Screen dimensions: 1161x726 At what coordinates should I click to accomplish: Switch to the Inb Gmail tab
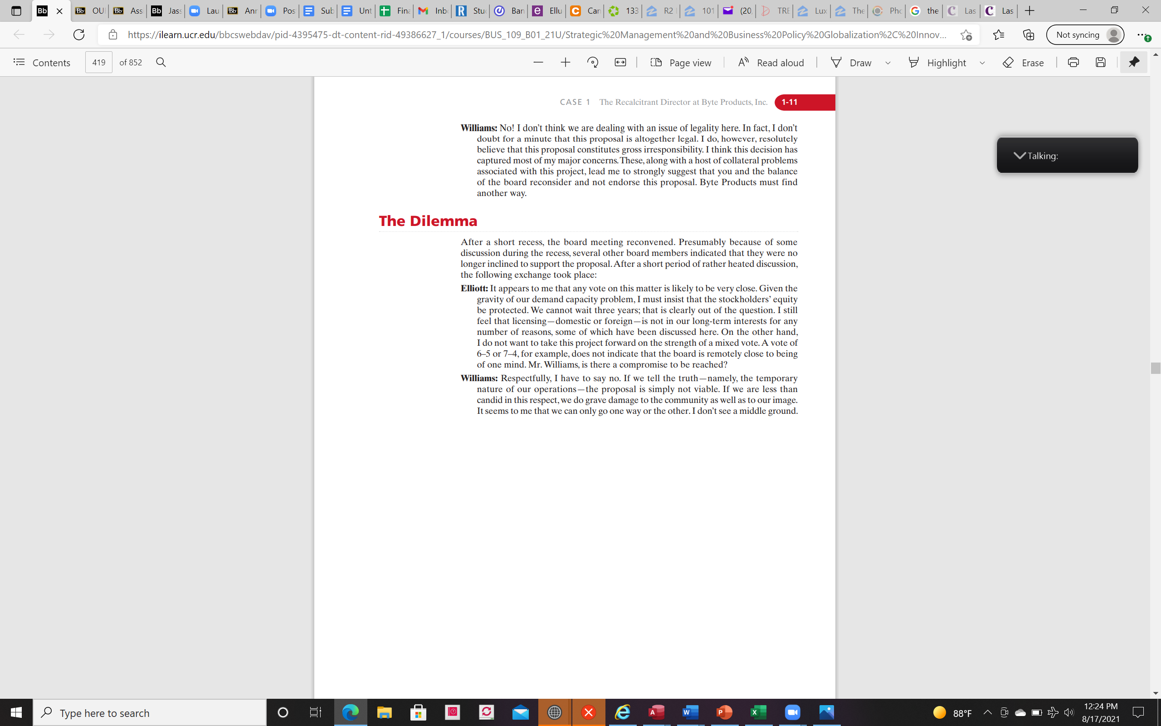click(x=434, y=10)
